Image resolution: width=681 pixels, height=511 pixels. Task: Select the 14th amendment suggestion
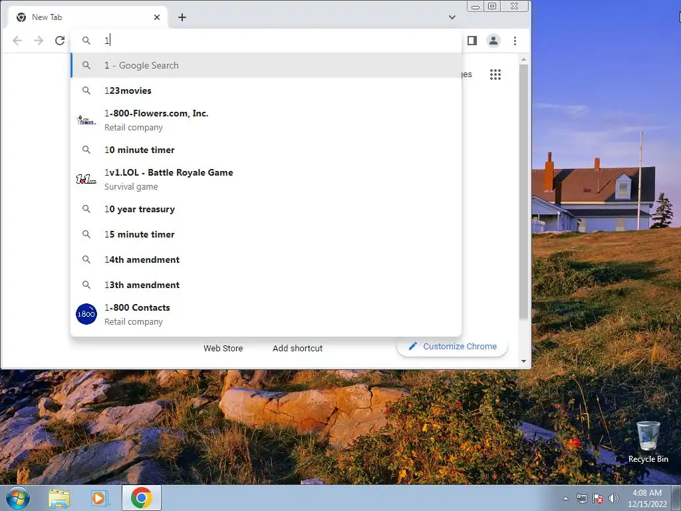point(266,259)
